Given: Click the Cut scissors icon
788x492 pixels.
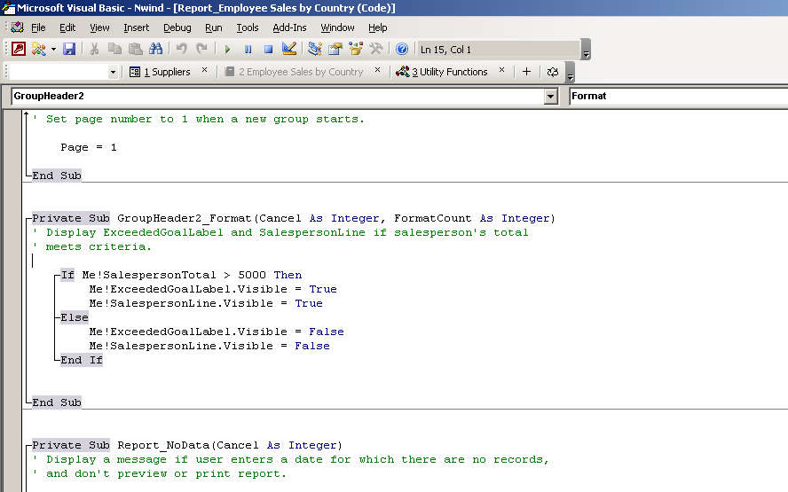Looking at the screenshot, I should (94, 49).
